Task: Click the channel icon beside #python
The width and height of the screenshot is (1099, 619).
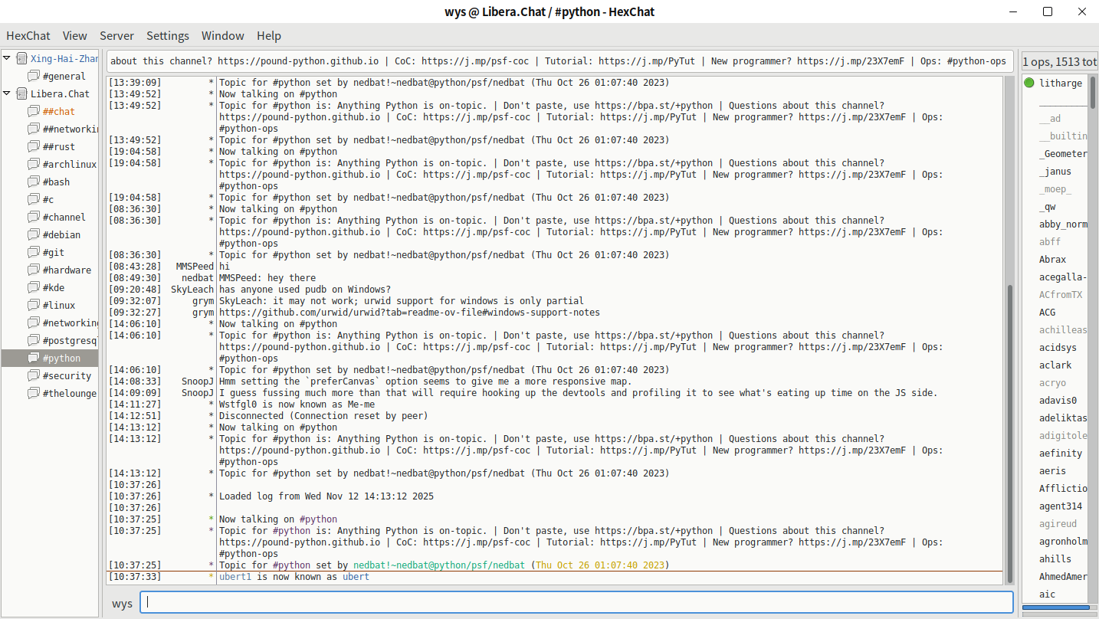Action: pyautogui.click(x=33, y=358)
